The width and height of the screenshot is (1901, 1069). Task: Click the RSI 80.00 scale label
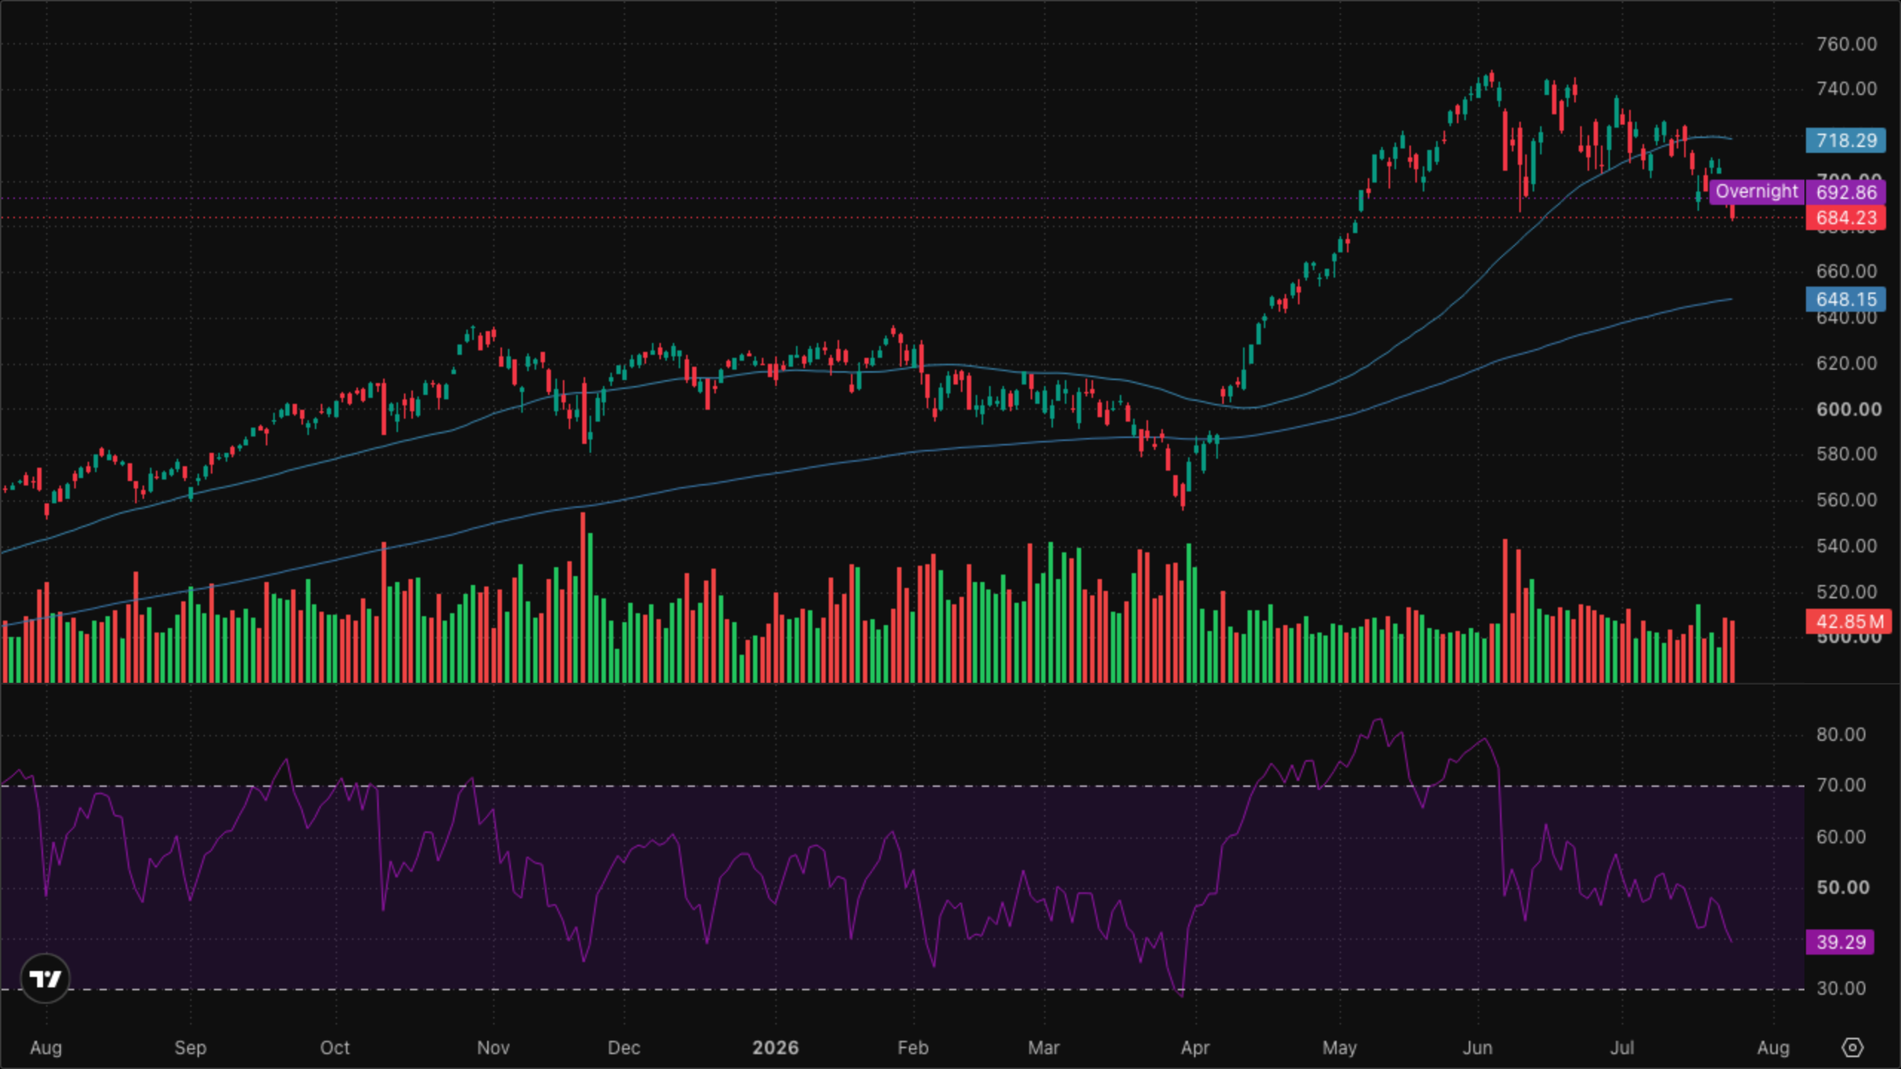[x=1841, y=735]
